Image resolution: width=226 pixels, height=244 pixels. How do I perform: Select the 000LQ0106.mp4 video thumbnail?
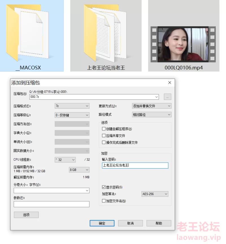pos(183,44)
